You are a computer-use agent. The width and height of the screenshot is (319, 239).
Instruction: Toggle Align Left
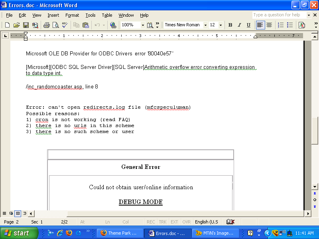click(x=260, y=25)
